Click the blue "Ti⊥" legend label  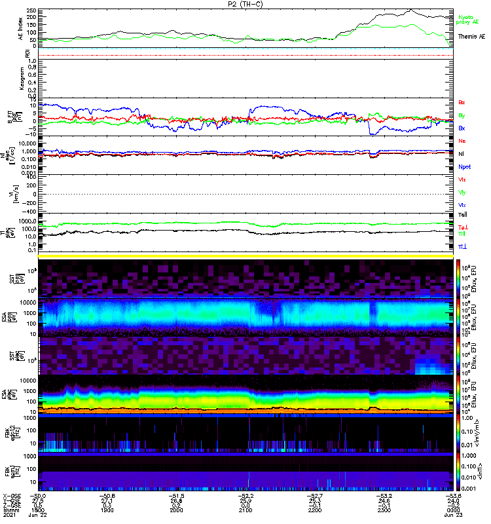tap(462, 247)
